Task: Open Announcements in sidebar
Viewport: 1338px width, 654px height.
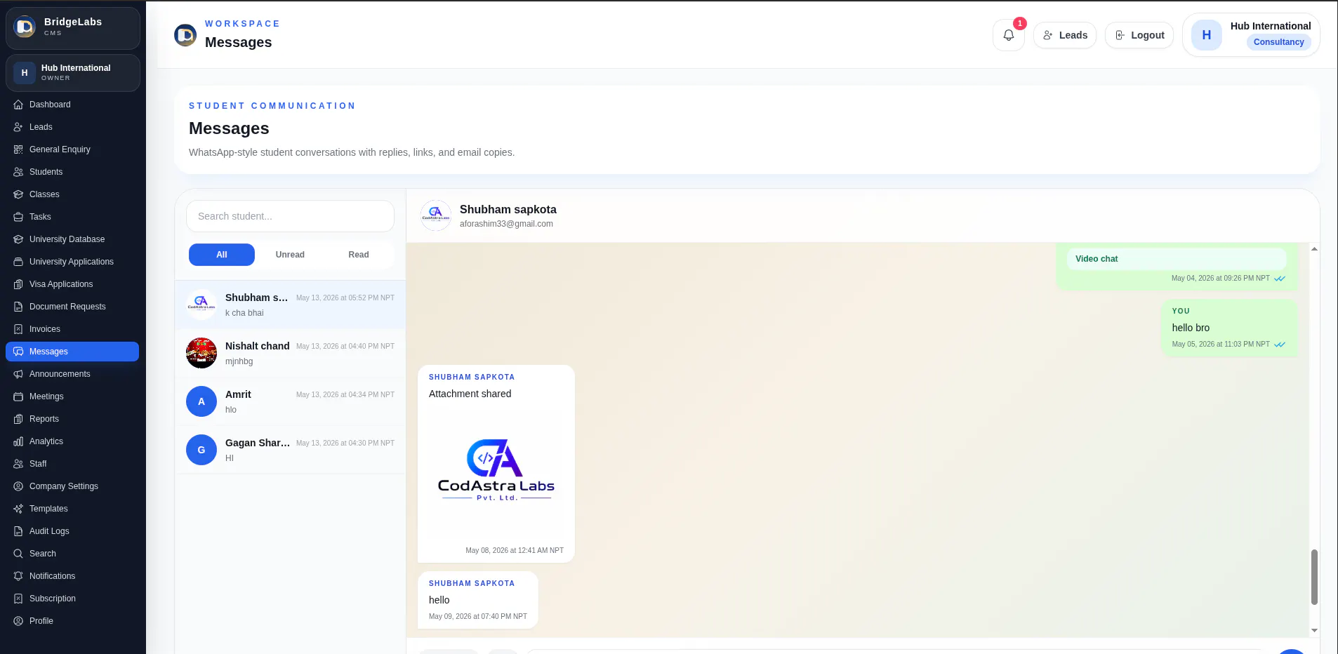Action: 72,374
